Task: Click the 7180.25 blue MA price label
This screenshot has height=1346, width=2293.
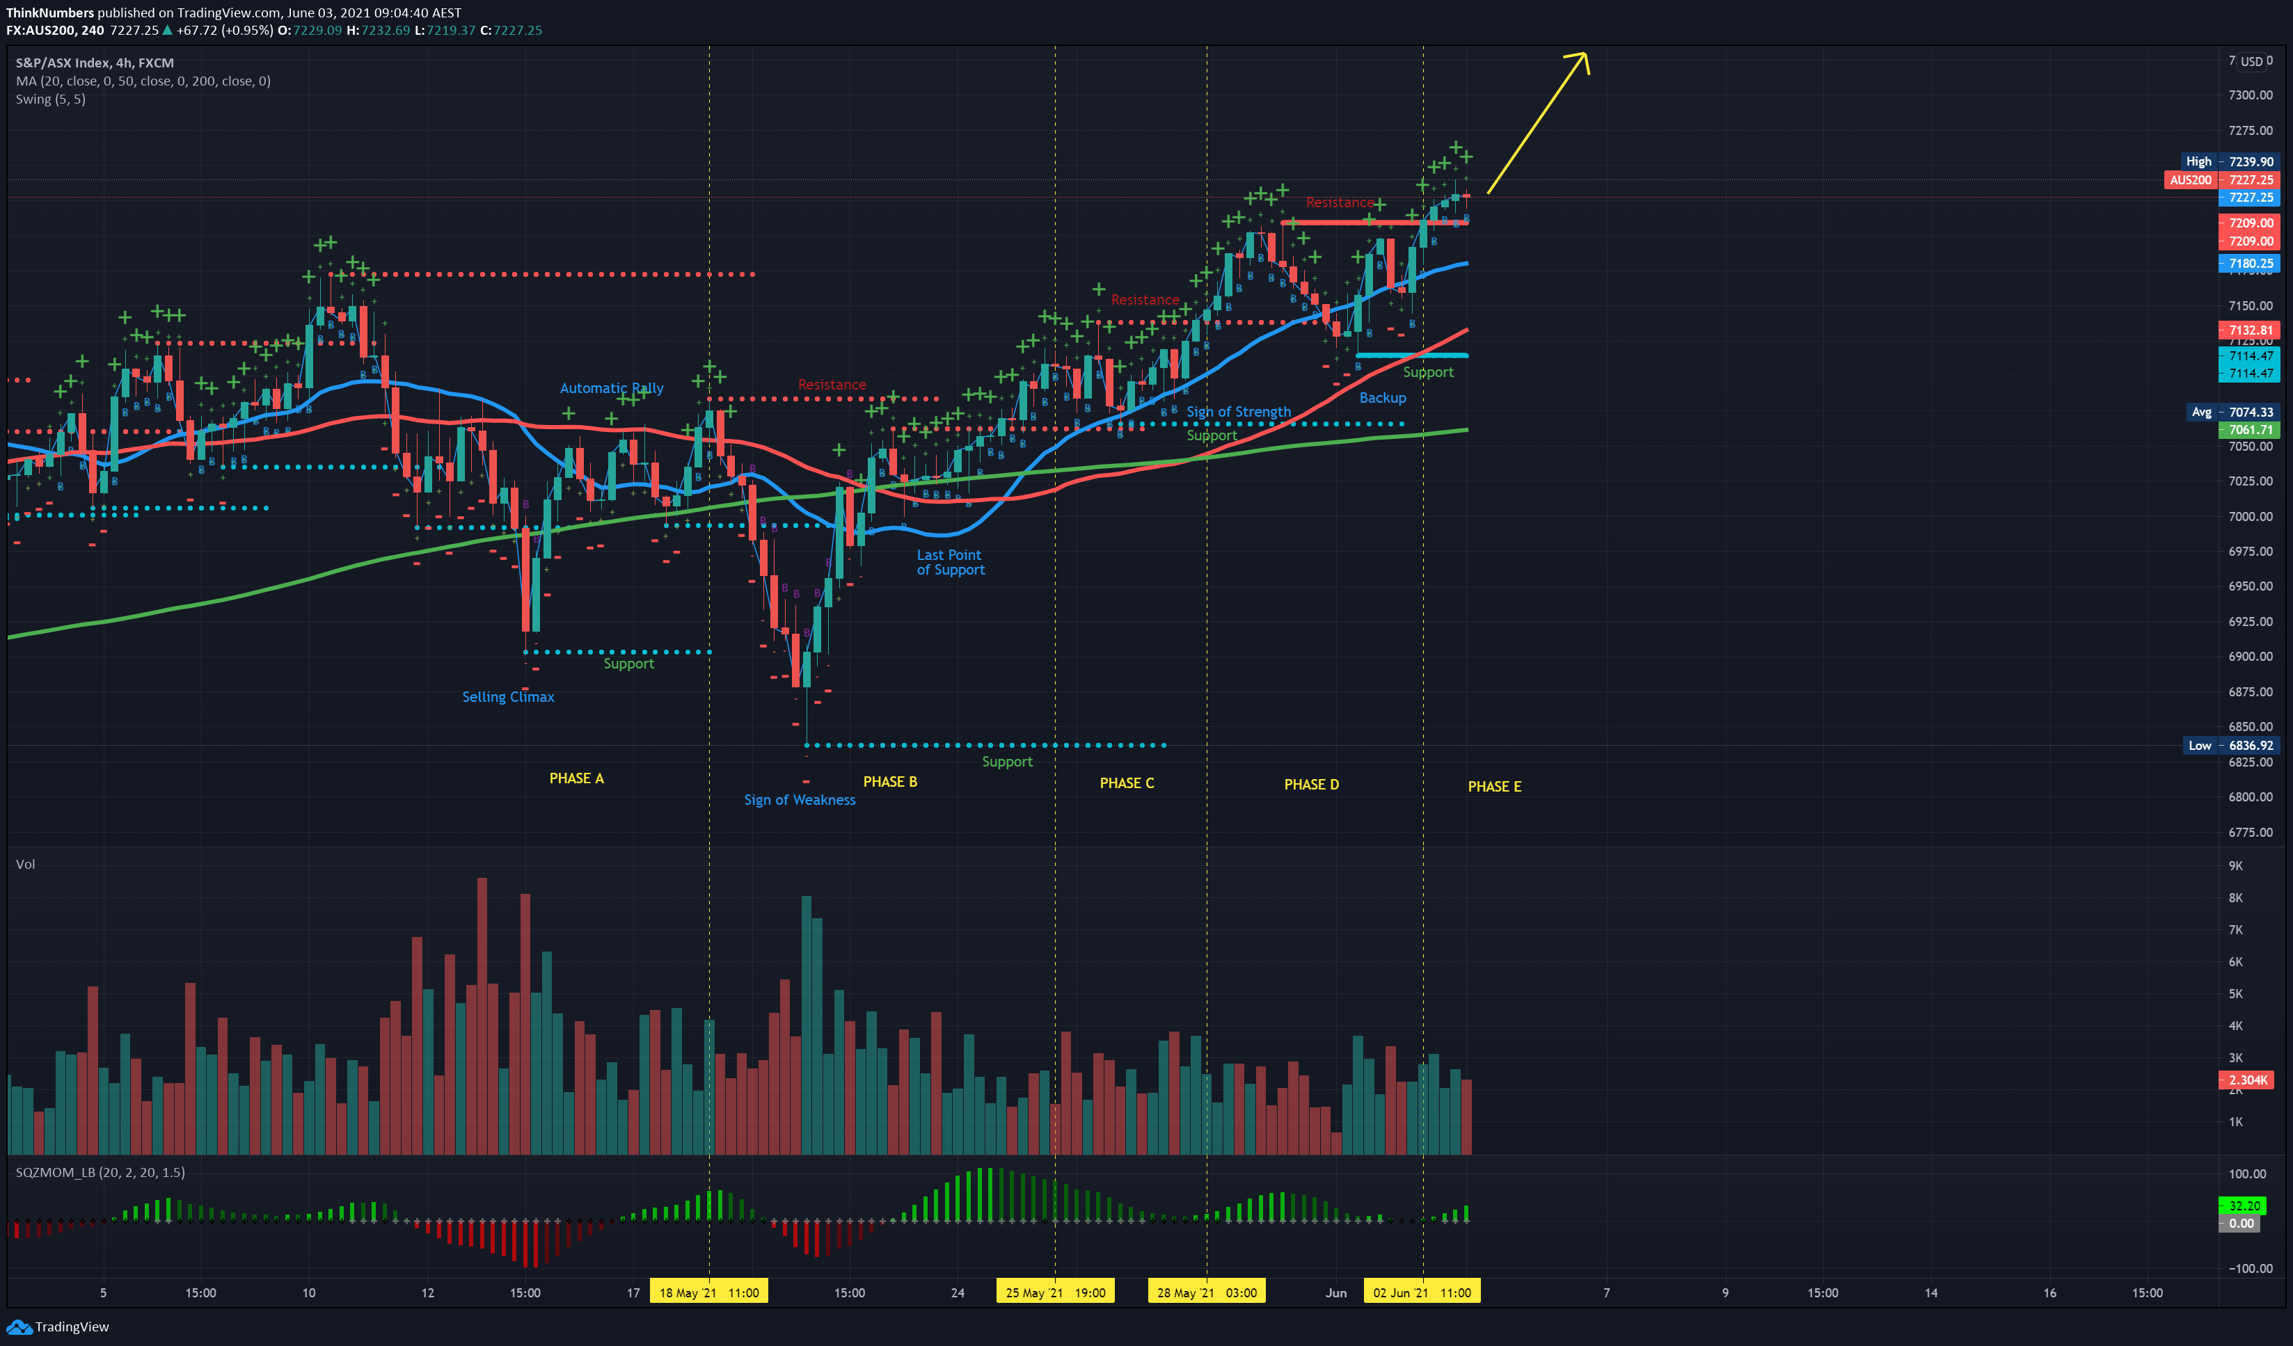Action: 2249,264
